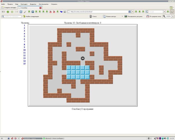Open the first YouTube bookmark icon

tap(50, 12)
